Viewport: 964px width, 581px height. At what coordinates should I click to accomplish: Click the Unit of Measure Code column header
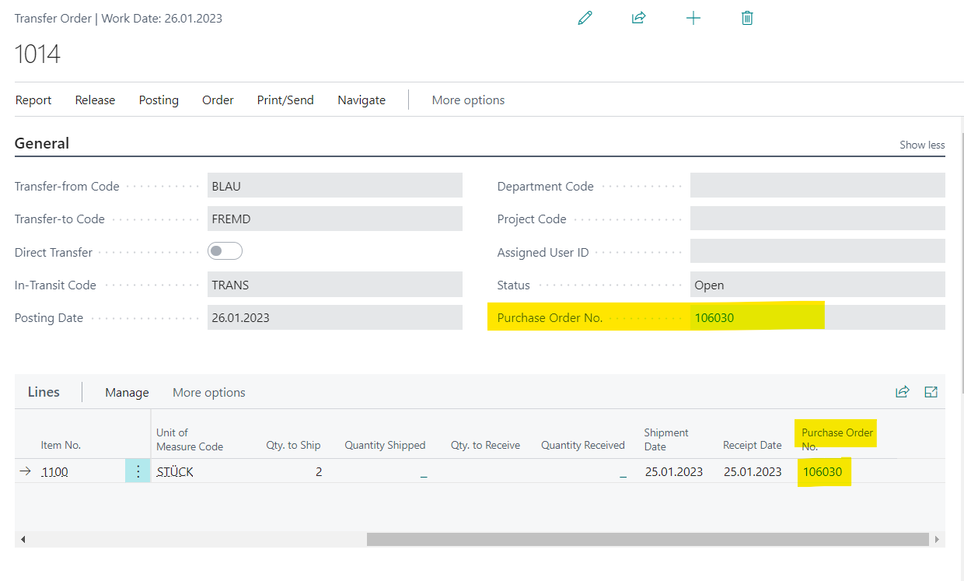click(x=190, y=439)
